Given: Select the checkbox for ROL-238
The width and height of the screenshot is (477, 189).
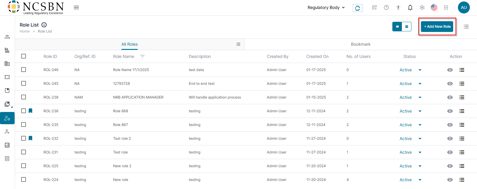Looking at the screenshot, I should tap(24, 97).
